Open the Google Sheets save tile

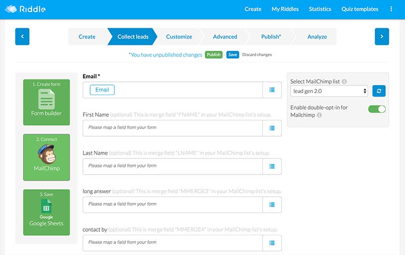pos(47,212)
